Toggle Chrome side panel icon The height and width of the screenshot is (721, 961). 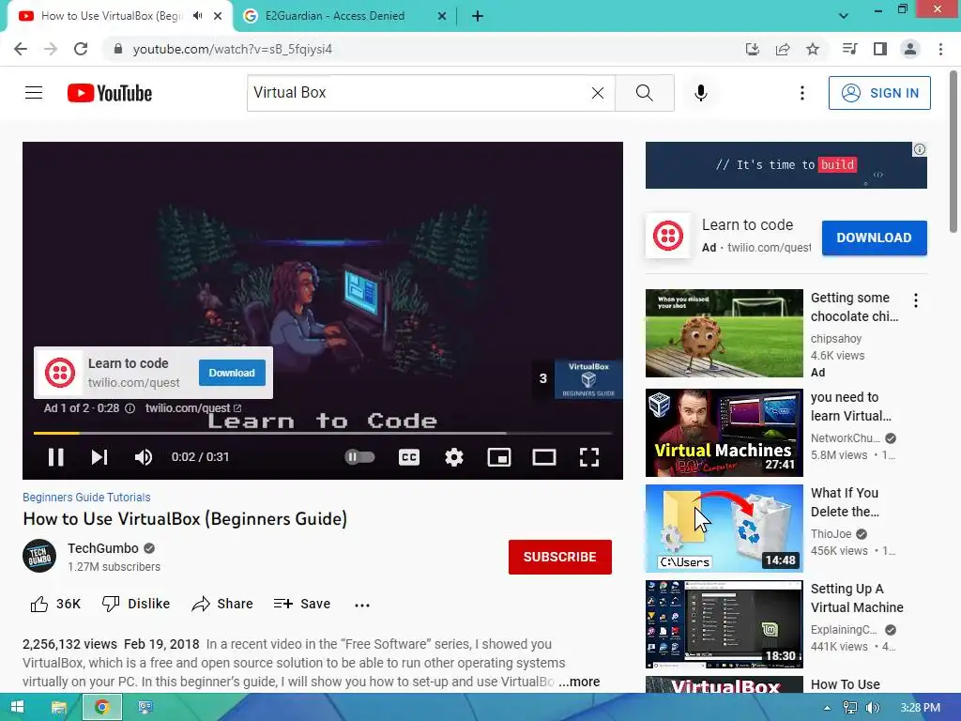coord(880,49)
